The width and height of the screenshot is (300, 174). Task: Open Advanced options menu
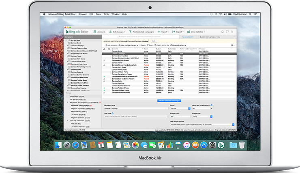pyautogui.click(x=178, y=45)
